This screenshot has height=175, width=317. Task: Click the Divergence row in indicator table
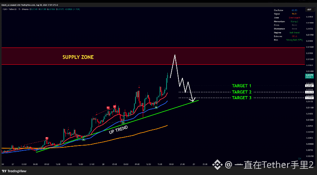tap(288, 29)
